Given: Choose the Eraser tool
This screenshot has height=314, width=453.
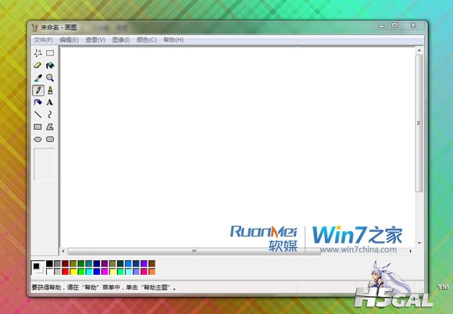Looking at the screenshot, I should click(x=37, y=66).
